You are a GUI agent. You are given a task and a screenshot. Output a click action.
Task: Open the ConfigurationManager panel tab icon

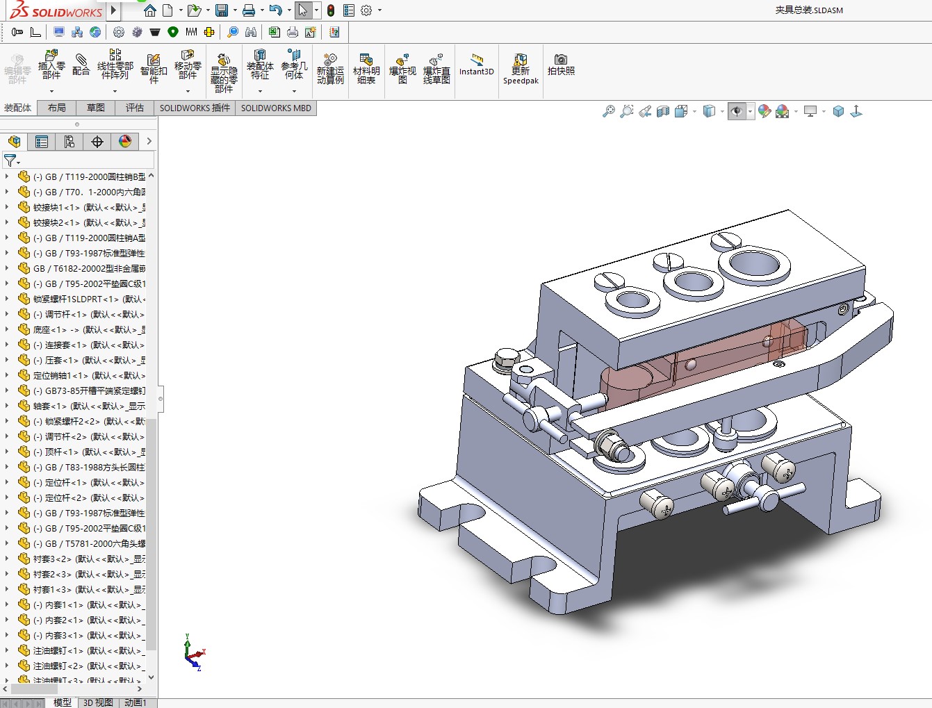pyautogui.click(x=70, y=142)
